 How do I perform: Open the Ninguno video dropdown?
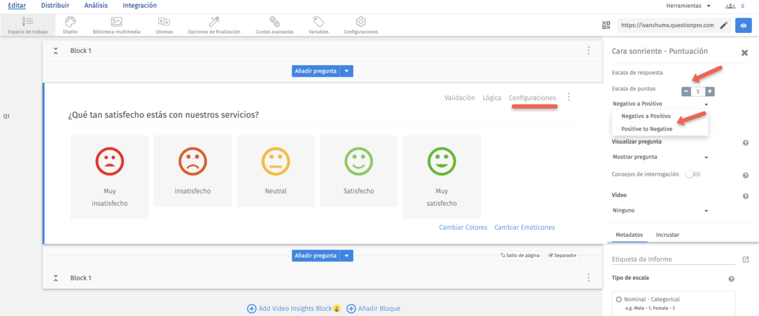pos(660,210)
